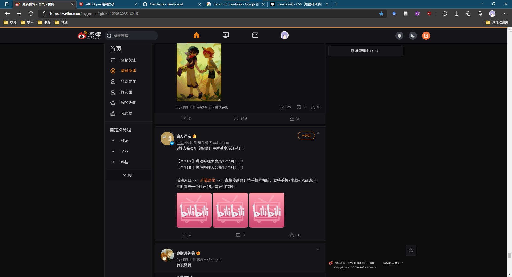Open the OneNote clipper extension icon
The width and height of the screenshot is (512, 277).
point(418,14)
